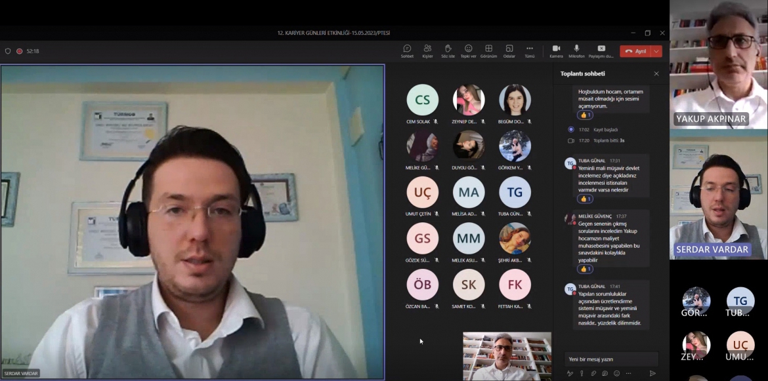768x381 pixels.
Task: Toggle the Mikrofon microphone button
Action: [576, 51]
